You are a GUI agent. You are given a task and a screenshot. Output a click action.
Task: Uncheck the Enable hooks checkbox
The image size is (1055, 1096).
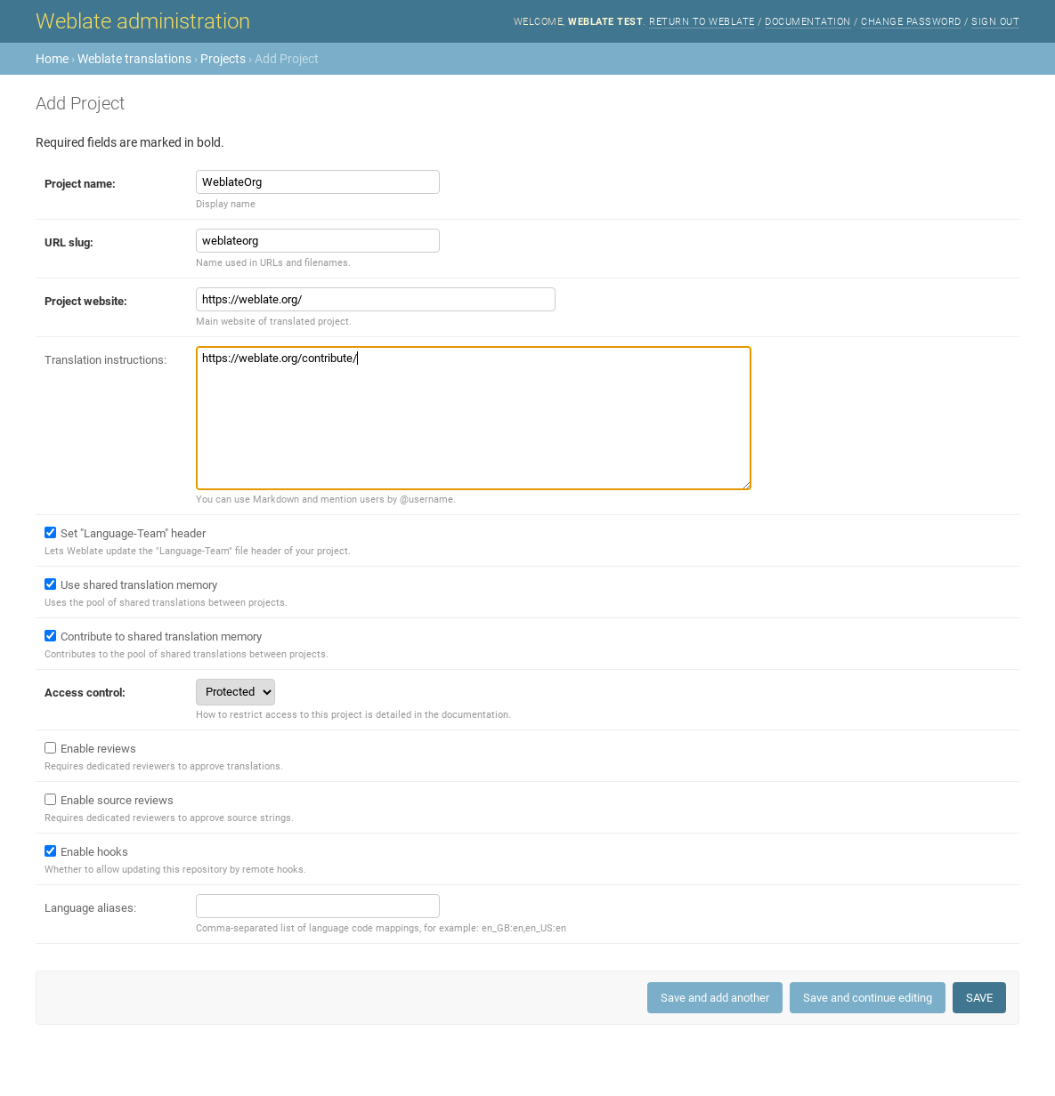tap(51, 851)
